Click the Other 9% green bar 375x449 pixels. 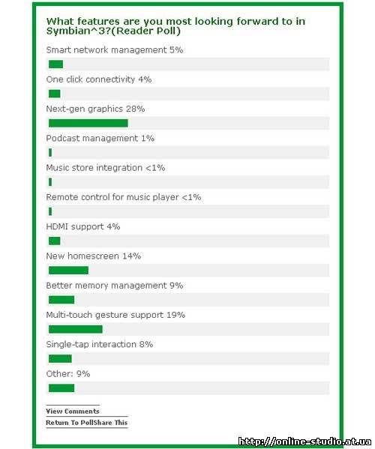61,388
